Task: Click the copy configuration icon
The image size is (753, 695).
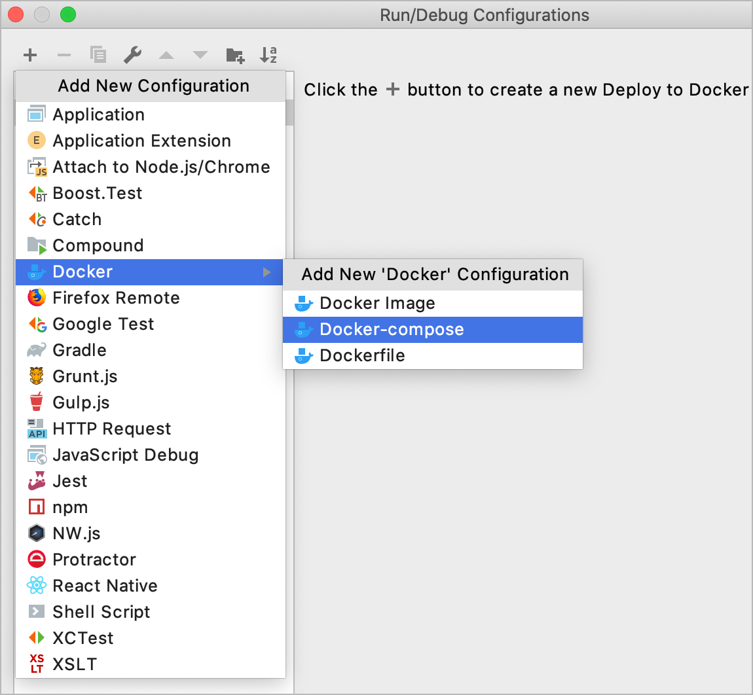Action: pyautogui.click(x=98, y=55)
